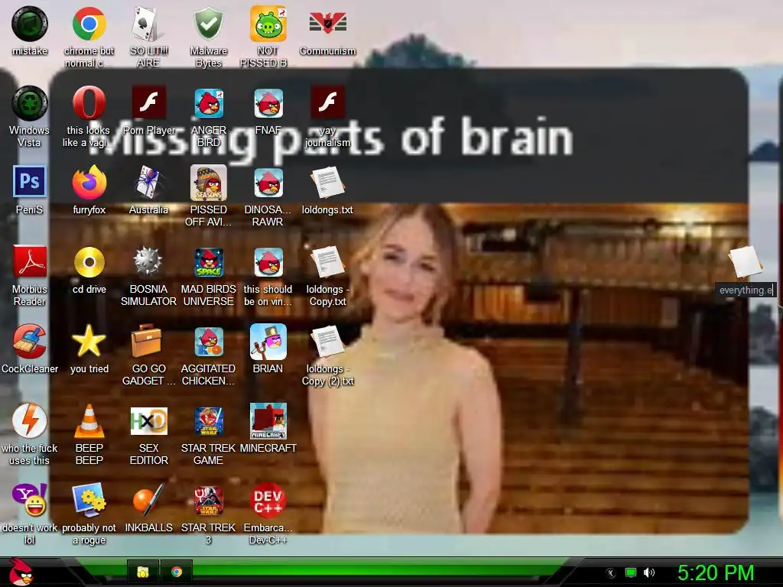Viewport: 783px width, 587px height.
Task: Select the 'Windows Vista' recycle bin icon
Action: 30,103
